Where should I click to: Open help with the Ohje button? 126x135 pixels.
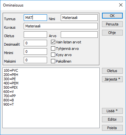click(x=112, y=33)
